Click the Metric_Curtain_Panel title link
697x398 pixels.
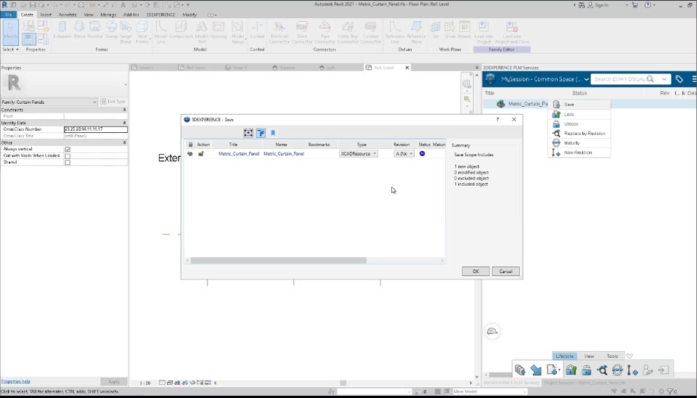tap(239, 153)
